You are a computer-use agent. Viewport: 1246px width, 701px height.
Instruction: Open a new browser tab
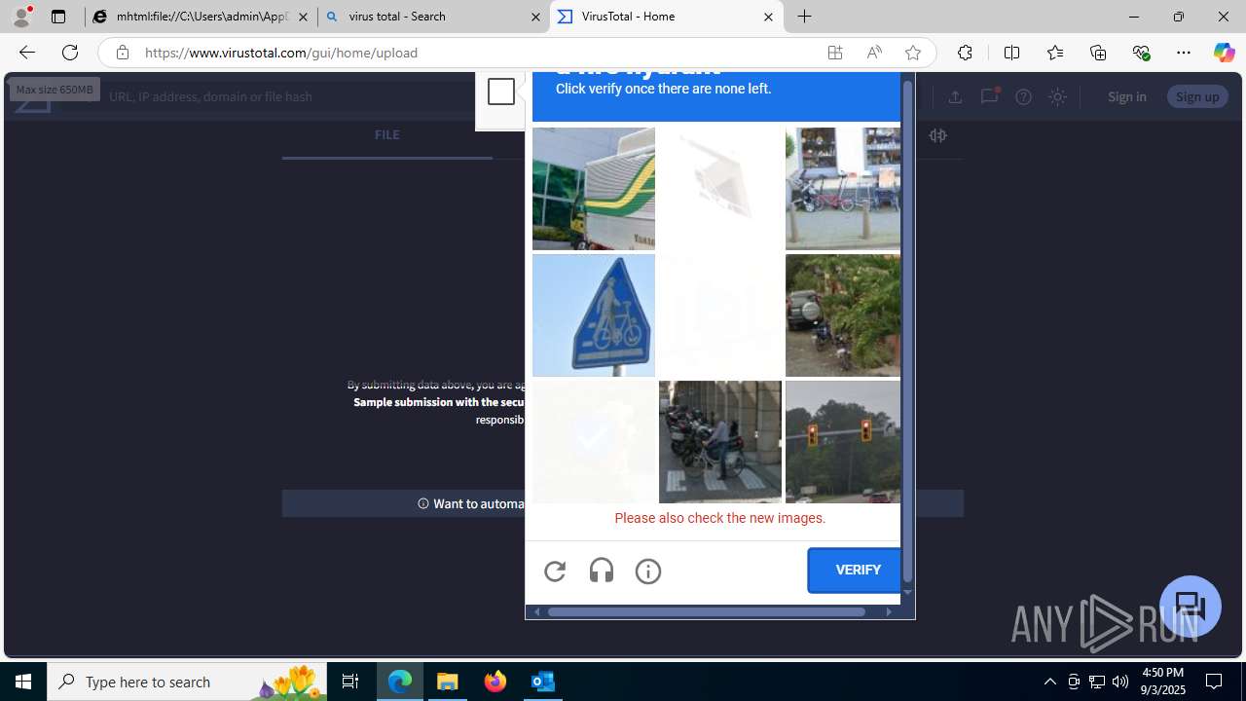(x=805, y=17)
